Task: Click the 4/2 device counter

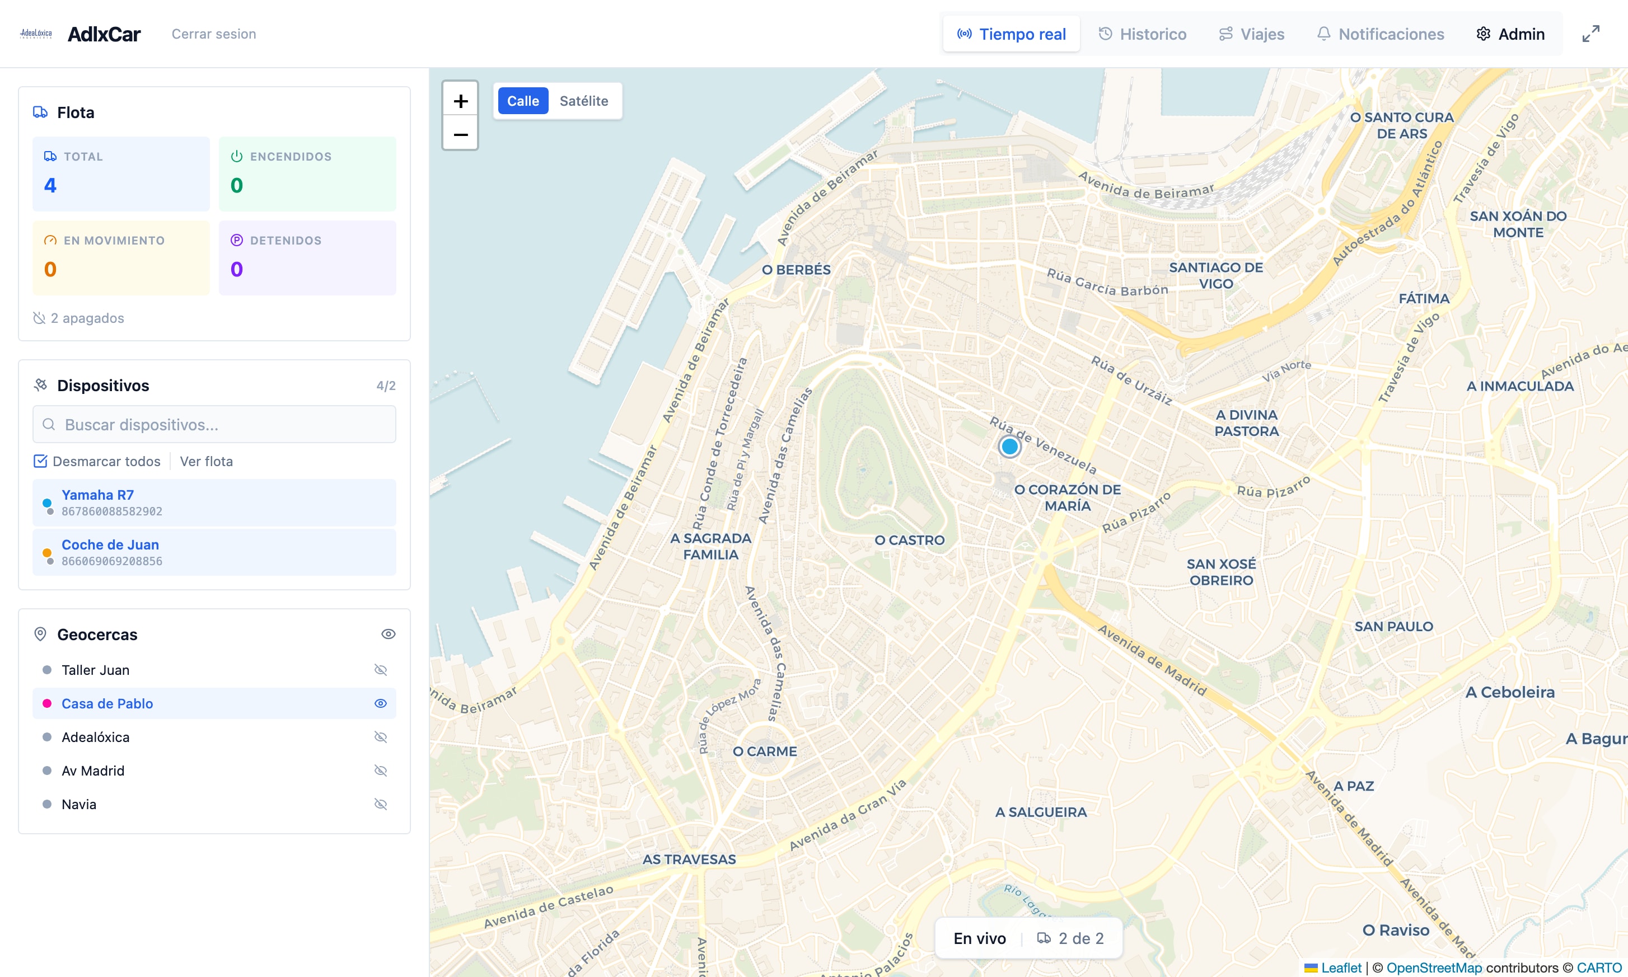Action: coord(386,385)
